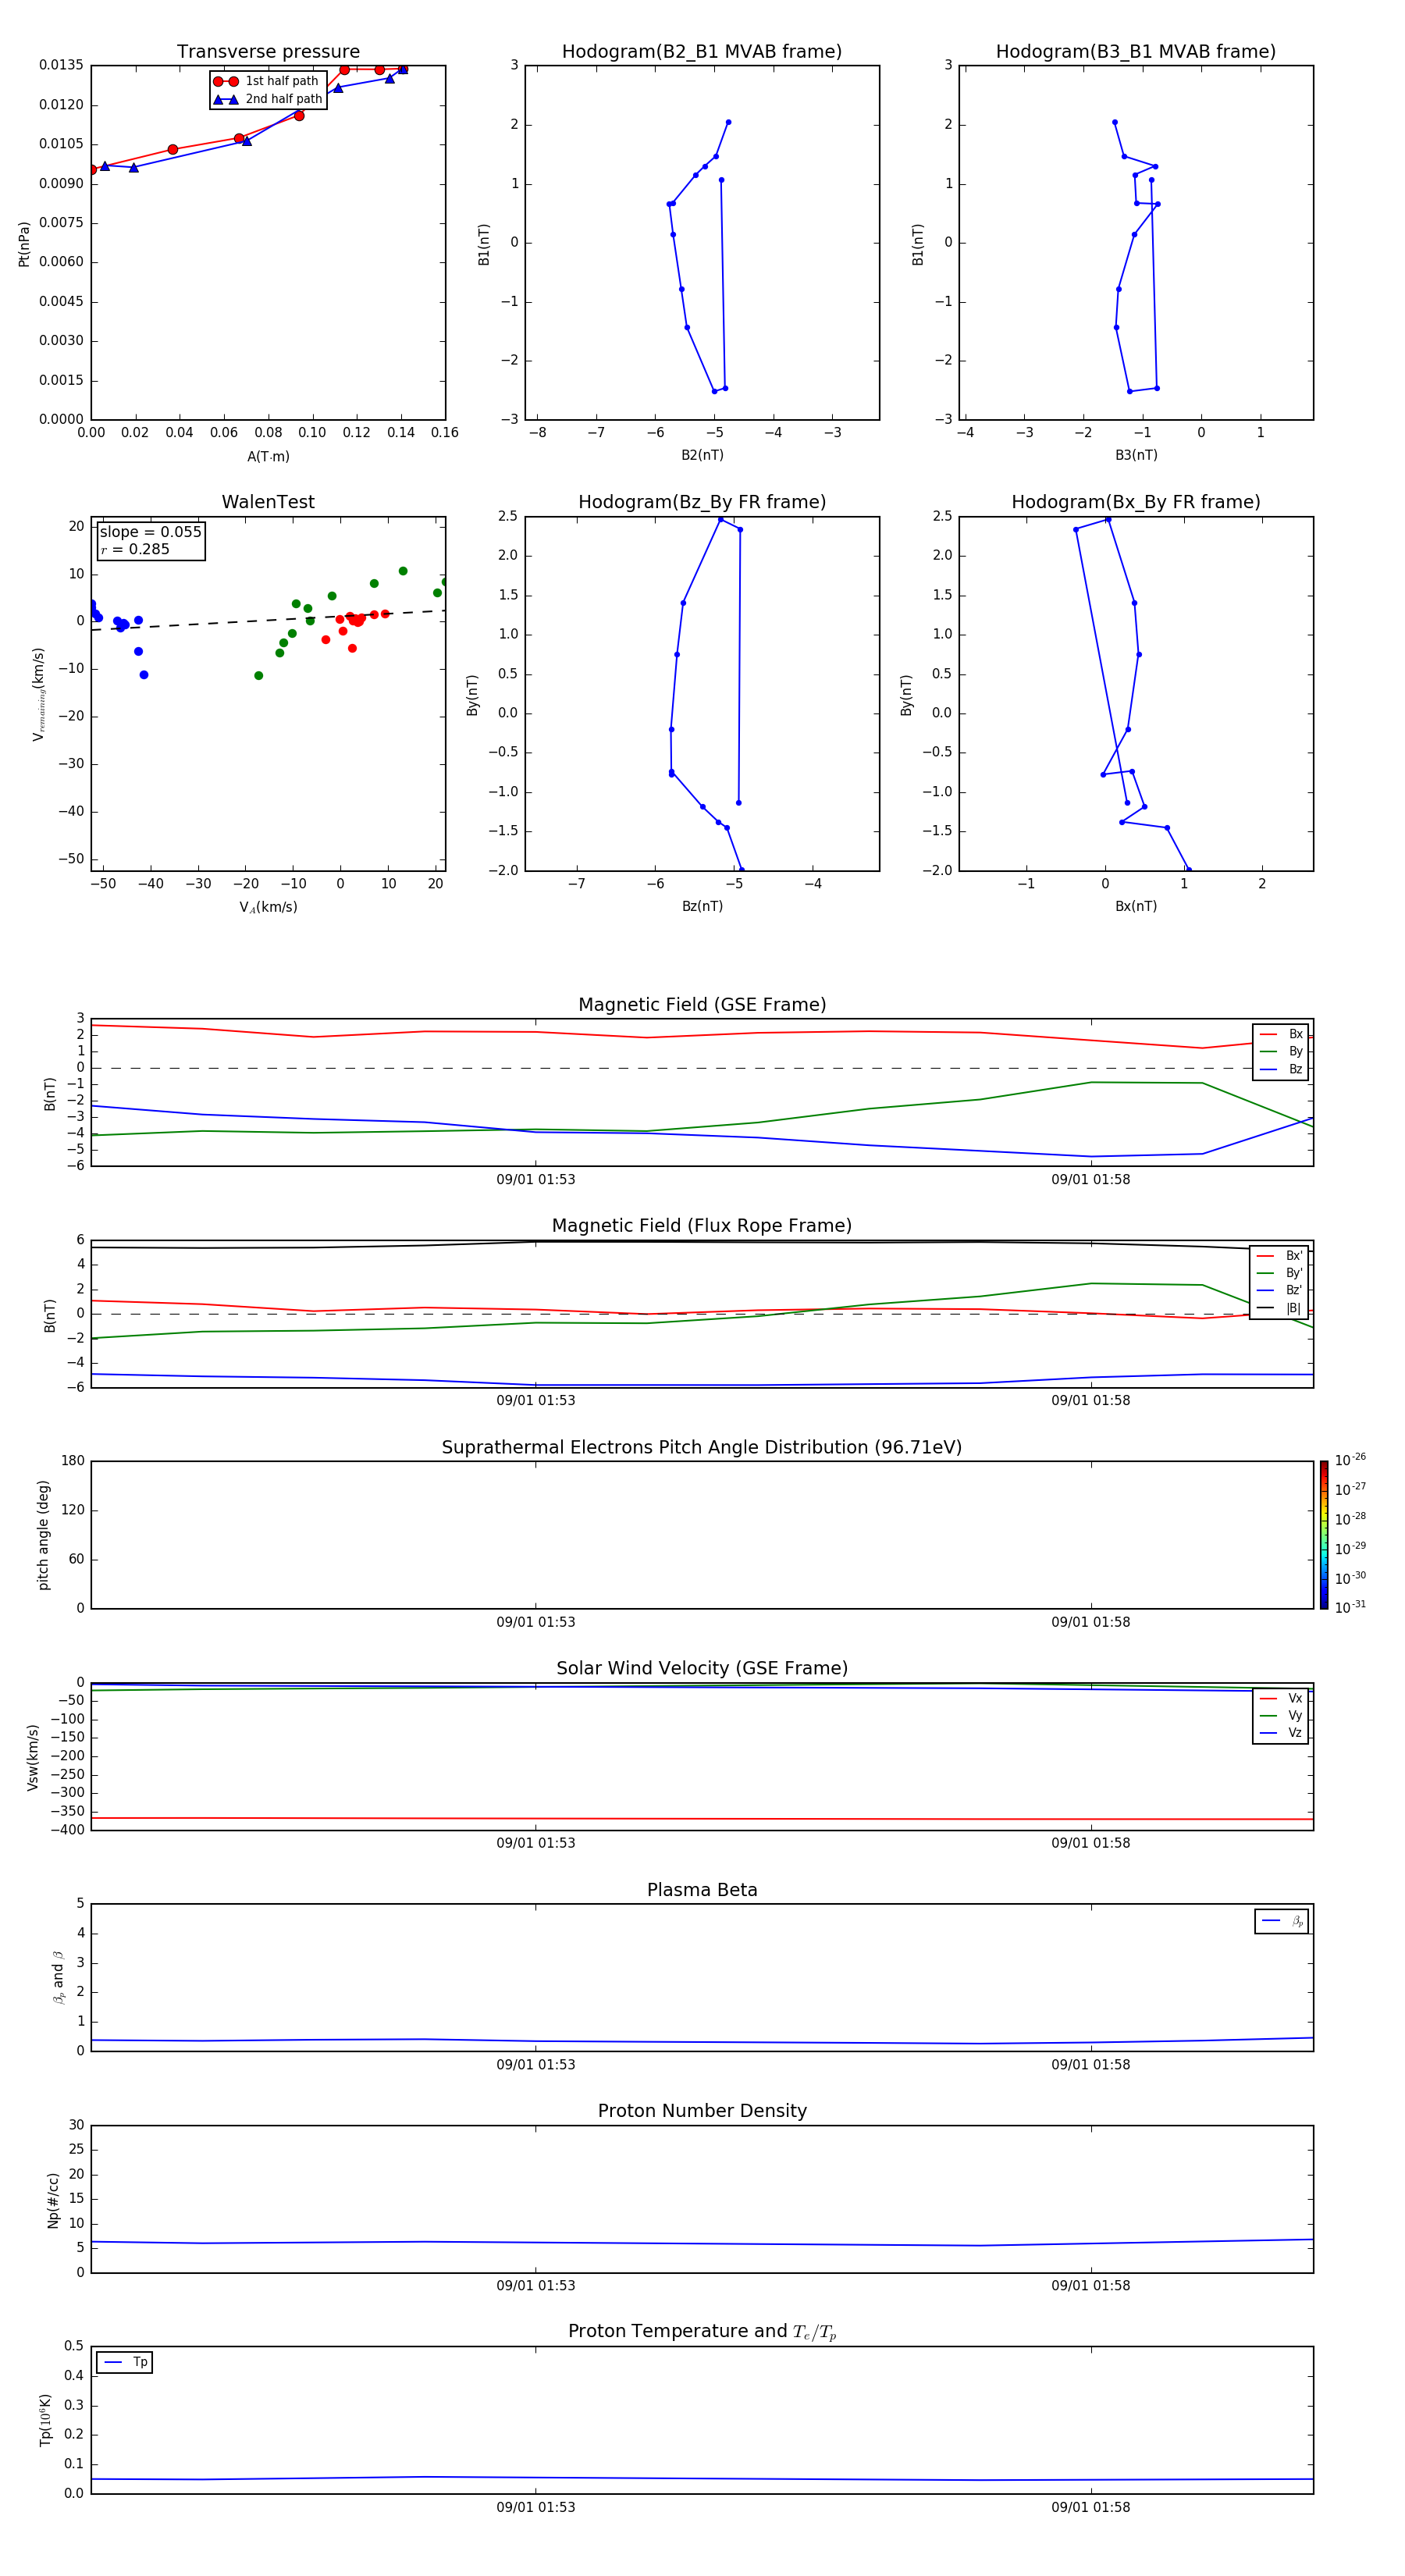Click the 'V_A(km/s)' x-axis label

[x=268, y=907]
